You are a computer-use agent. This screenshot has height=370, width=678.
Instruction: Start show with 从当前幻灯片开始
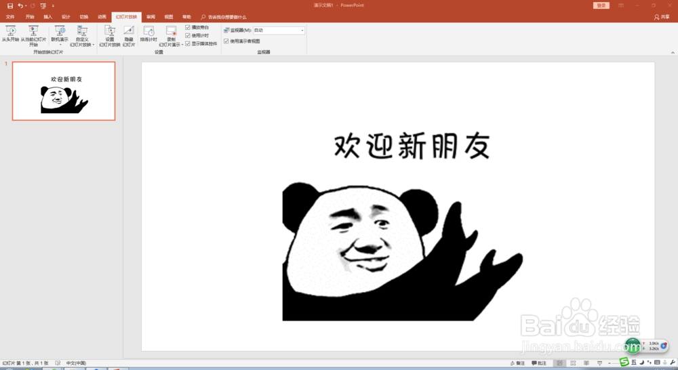33,36
